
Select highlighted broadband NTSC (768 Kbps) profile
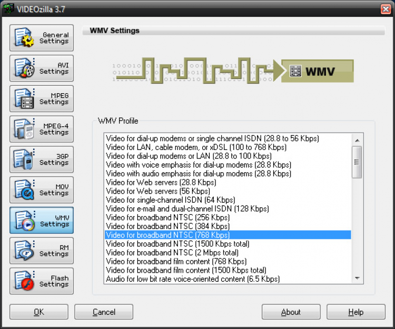[x=228, y=235]
